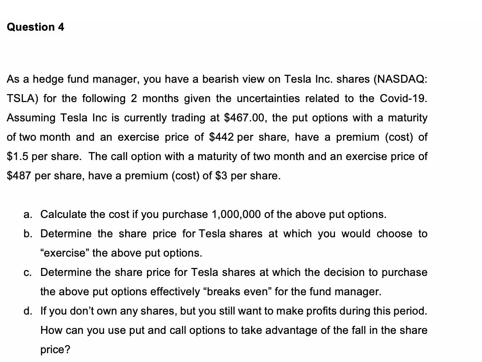Click list item 'b.' marker
Viewport: 482px width, 362px height.
coord(28,234)
